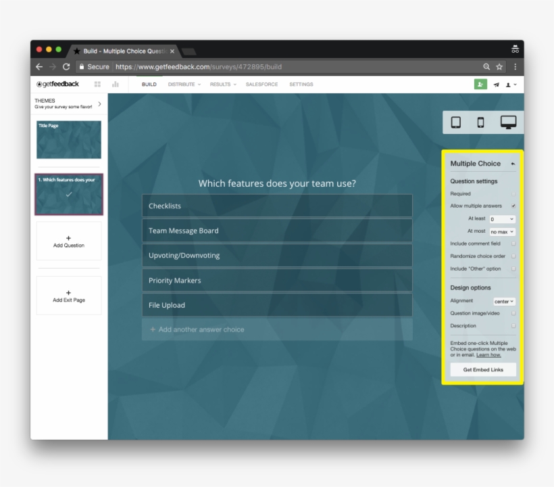The width and height of the screenshot is (554, 487).
Task: Edit the question title text
Action: 277,183
